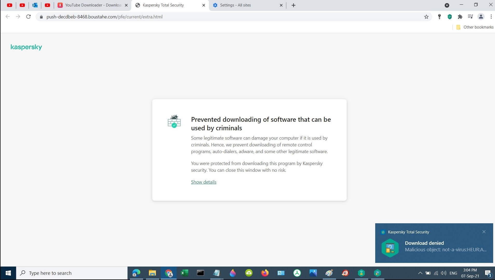
Task: Show hidden system tray icons
Action: point(420,273)
